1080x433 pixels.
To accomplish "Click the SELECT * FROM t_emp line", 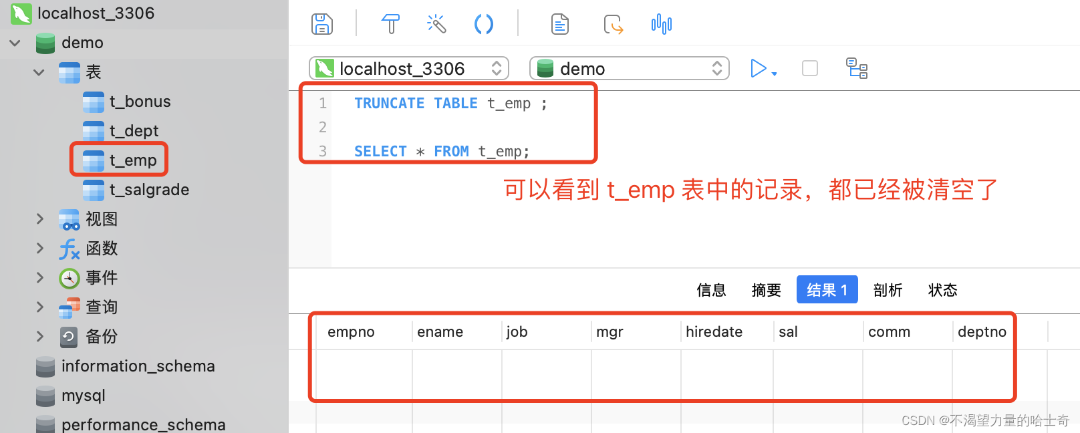I will [x=442, y=152].
